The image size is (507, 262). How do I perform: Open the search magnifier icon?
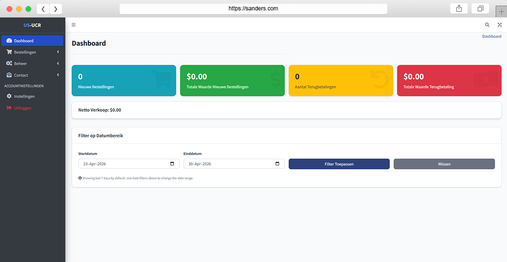coord(487,25)
